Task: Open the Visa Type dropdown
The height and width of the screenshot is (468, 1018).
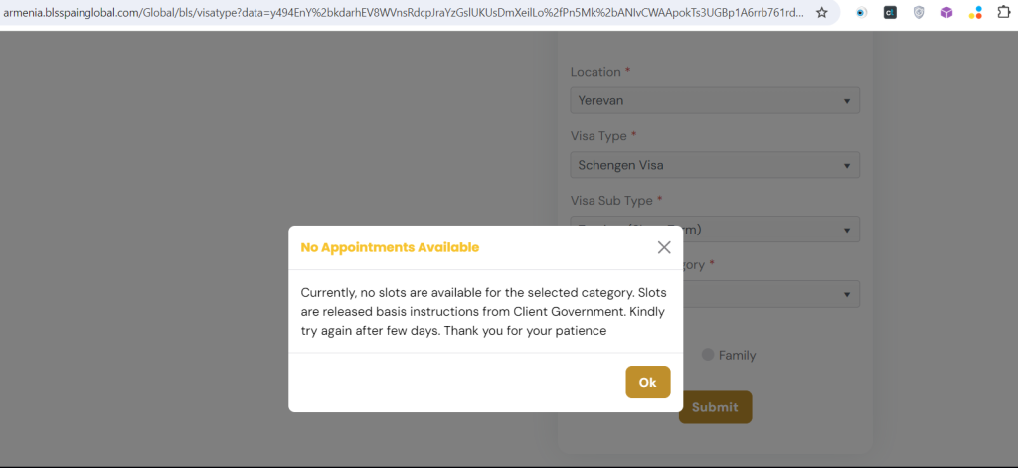Action: (x=715, y=165)
